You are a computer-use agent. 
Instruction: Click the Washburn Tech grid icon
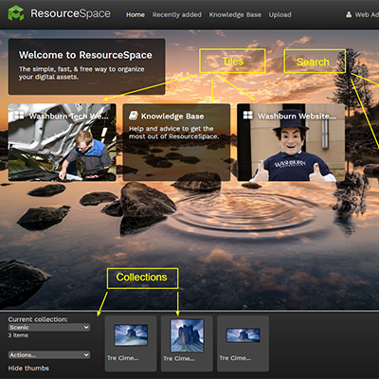click(x=19, y=116)
